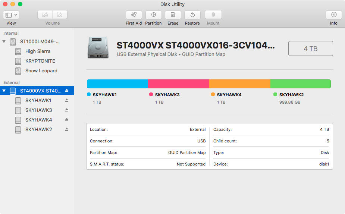
Task: Select SKYHAWK1 in the sidebar
Action: click(x=37, y=101)
